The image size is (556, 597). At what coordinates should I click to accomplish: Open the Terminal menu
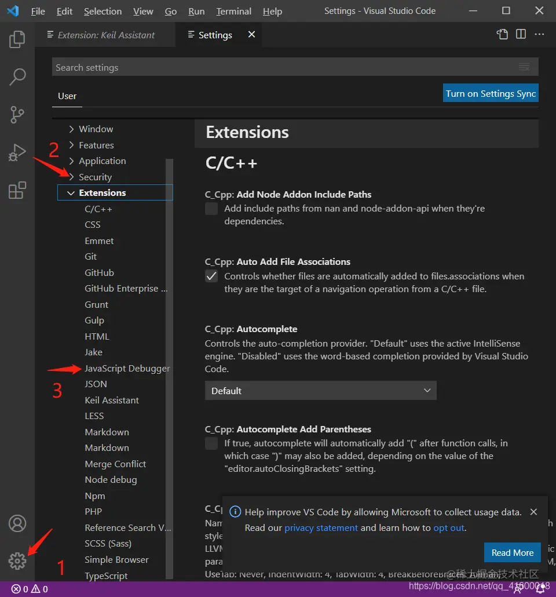[x=233, y=12]
